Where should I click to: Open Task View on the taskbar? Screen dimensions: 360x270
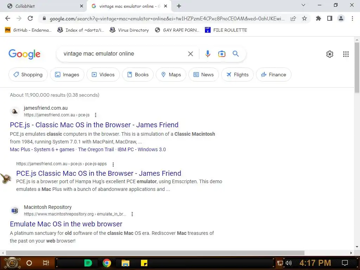click(46, 263)
